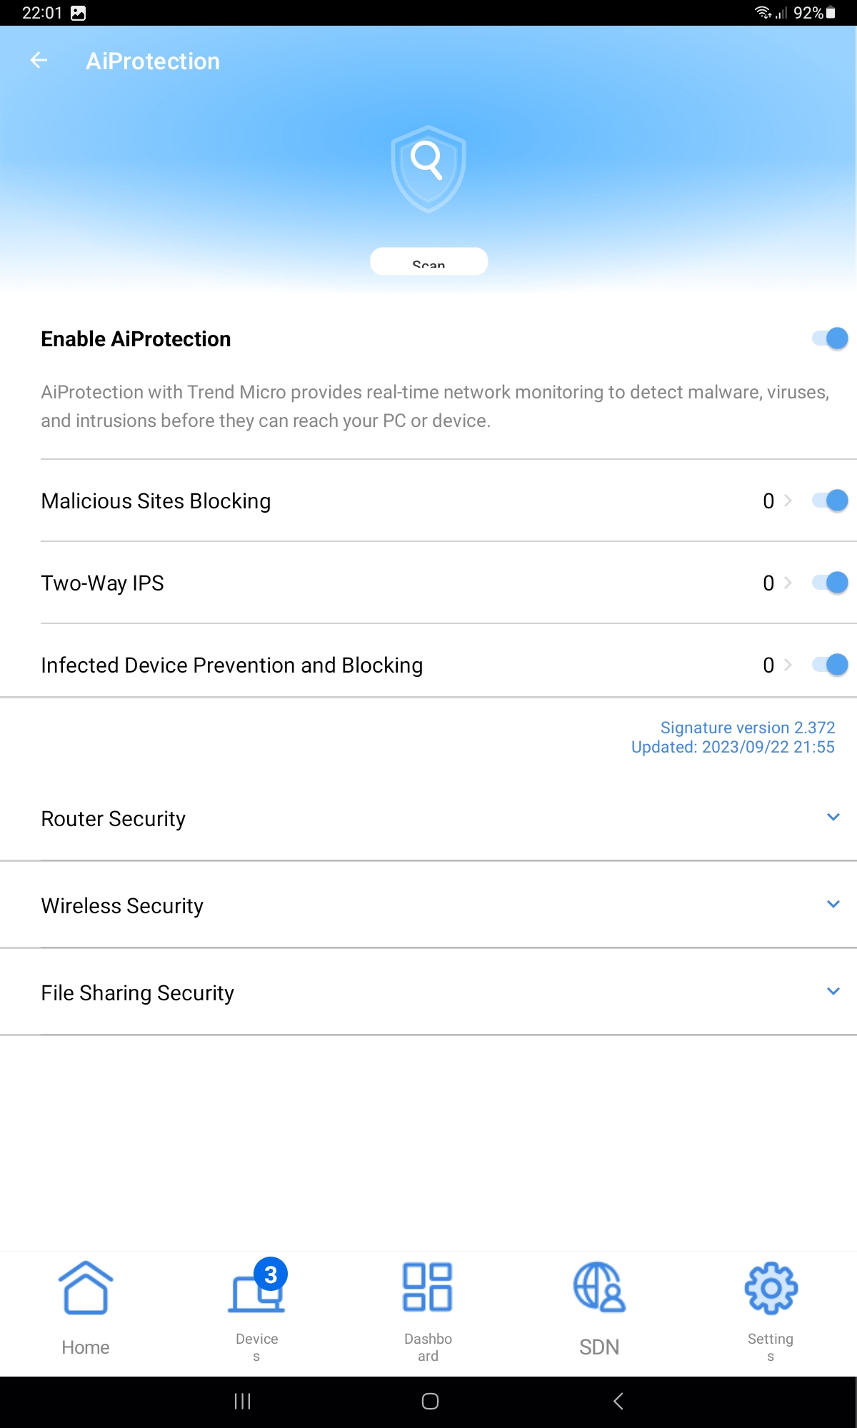
Task: Open Android recent apps button
Action: point(243,1402)
